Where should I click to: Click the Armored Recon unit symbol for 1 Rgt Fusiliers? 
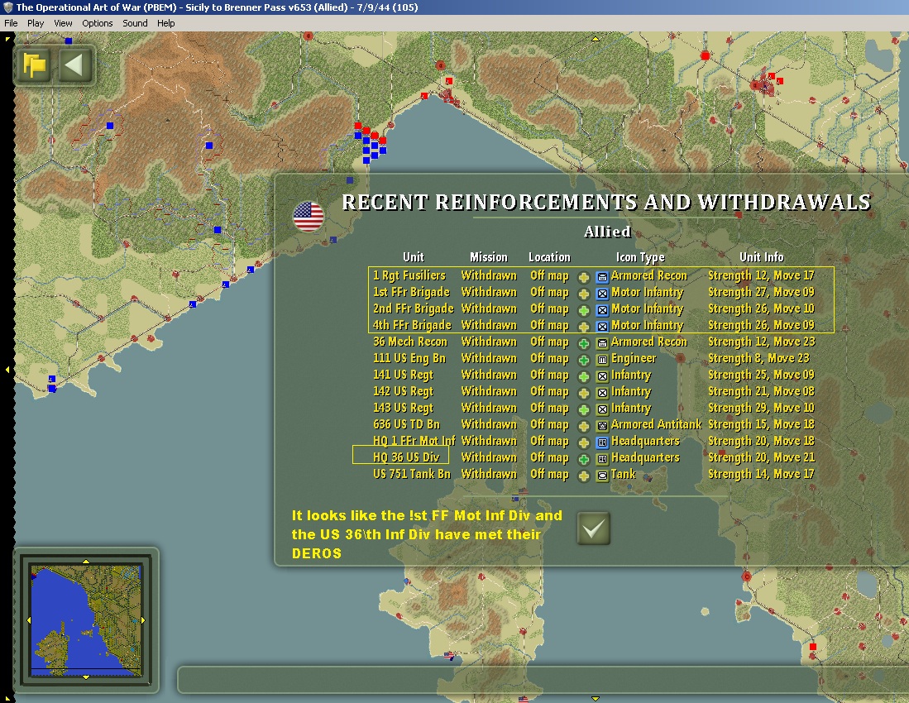tap(602, 278)
